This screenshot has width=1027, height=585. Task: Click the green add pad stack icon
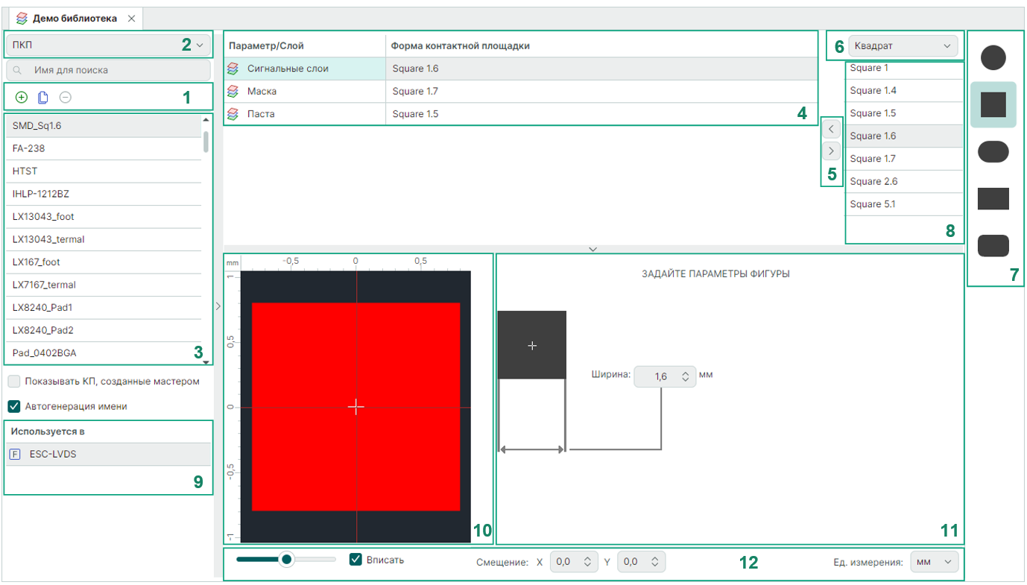(21, 97)
